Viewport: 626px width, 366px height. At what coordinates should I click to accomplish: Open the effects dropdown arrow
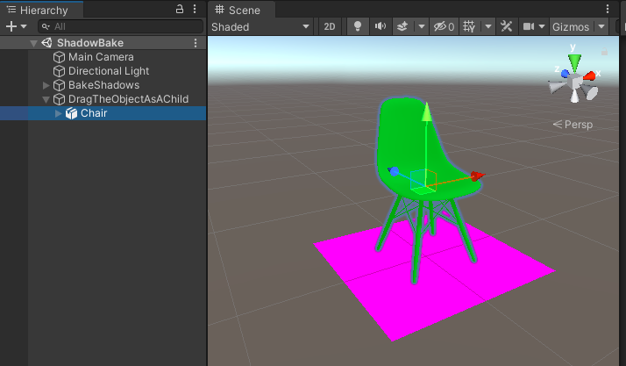(x=421, y=27)
